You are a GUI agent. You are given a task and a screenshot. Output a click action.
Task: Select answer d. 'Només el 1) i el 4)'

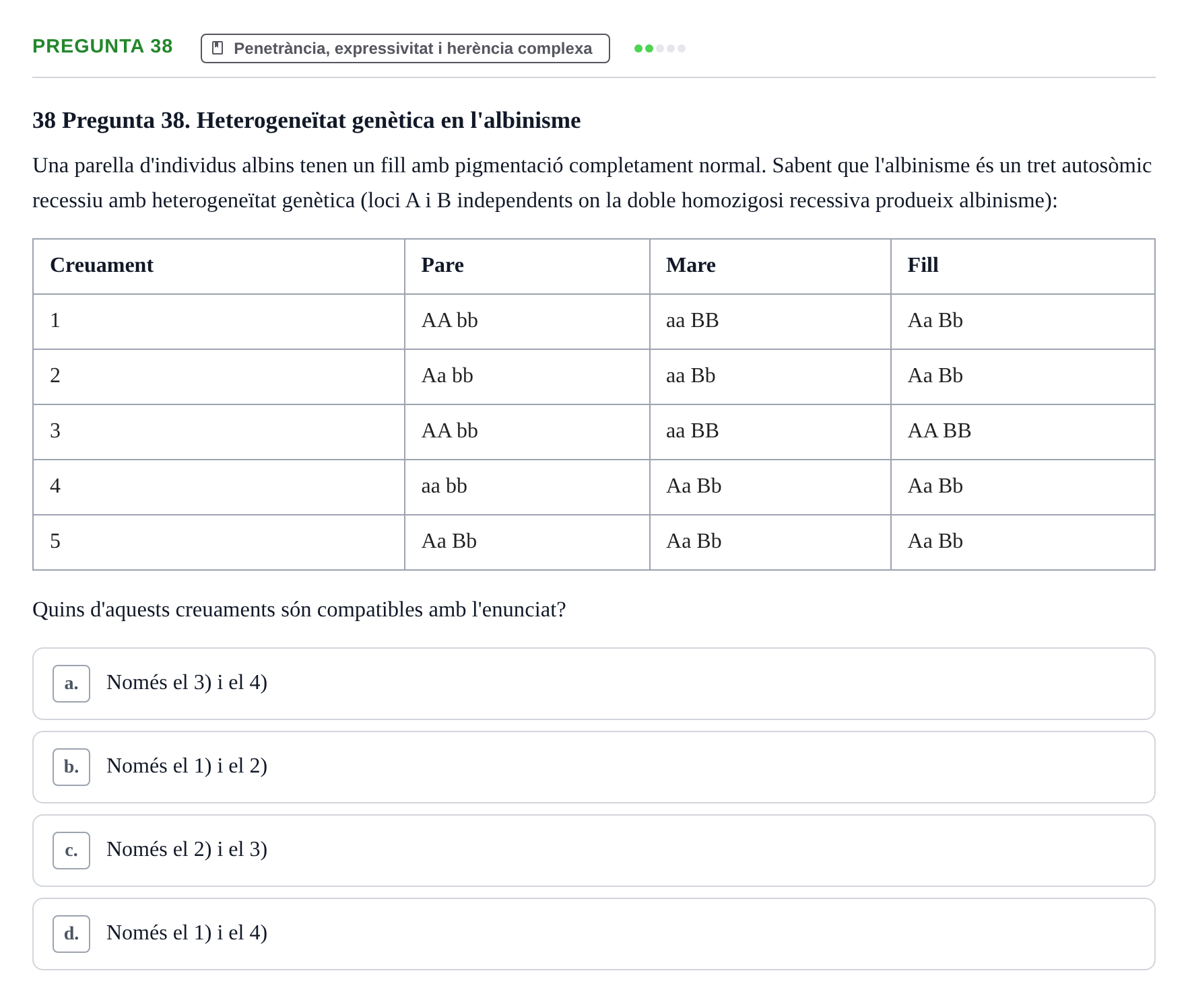click(x=594, y=934)
